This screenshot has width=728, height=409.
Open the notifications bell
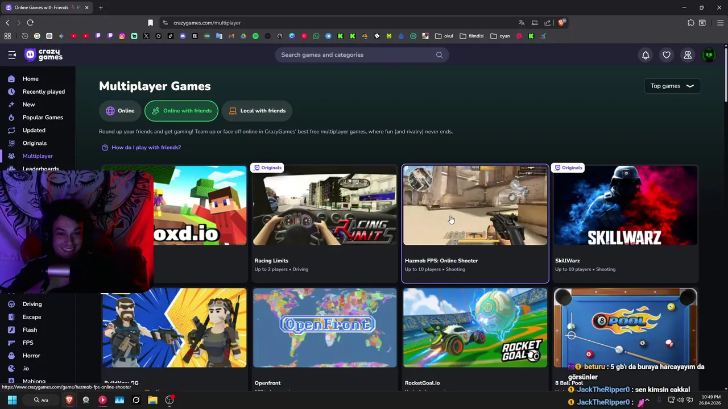tap(646, 55)
